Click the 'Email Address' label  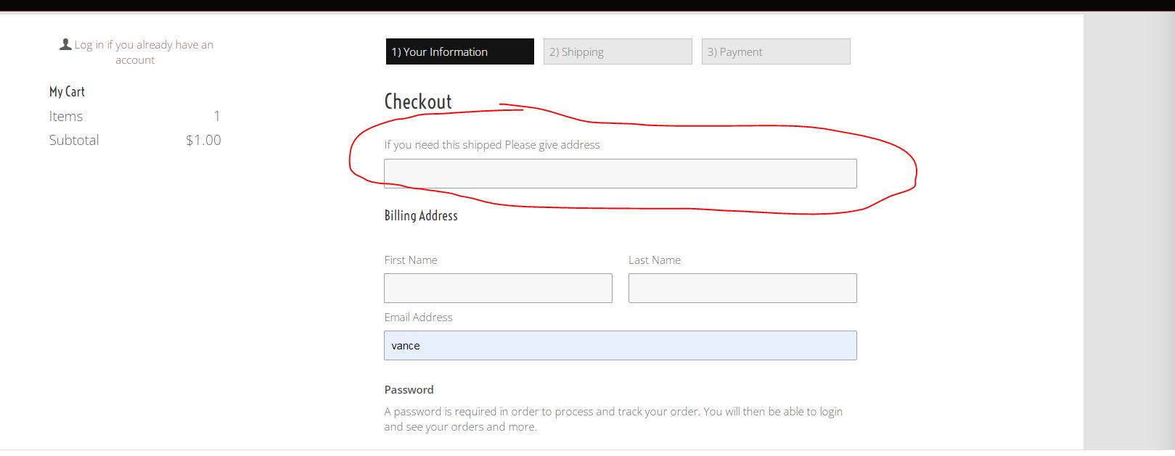418,317
